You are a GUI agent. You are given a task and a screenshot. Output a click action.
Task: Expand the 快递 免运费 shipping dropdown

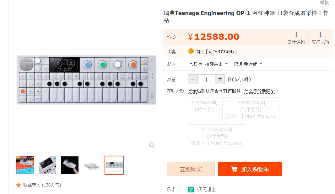coord(248,64)
